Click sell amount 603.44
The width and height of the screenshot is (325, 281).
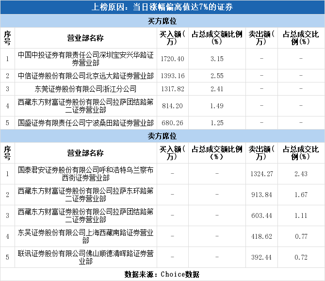(261, 215)
